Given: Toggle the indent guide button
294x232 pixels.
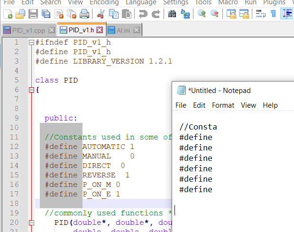Looking at the screenshot, I should [287, 14].
